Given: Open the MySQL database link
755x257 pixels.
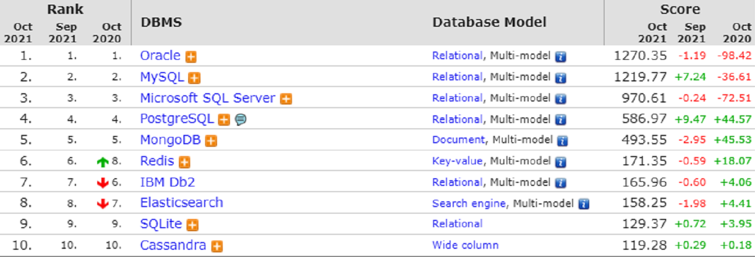Looking at the screenshot, I should point(162,77).
